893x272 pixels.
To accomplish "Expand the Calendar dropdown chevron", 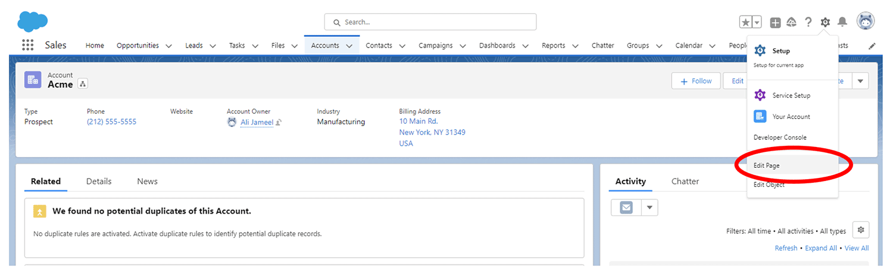I will click(x=713, y=46).
